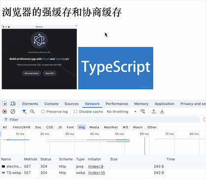Click the TypeScript logo image
Screen dimensions: 206x179
click(x=116, y=68)
